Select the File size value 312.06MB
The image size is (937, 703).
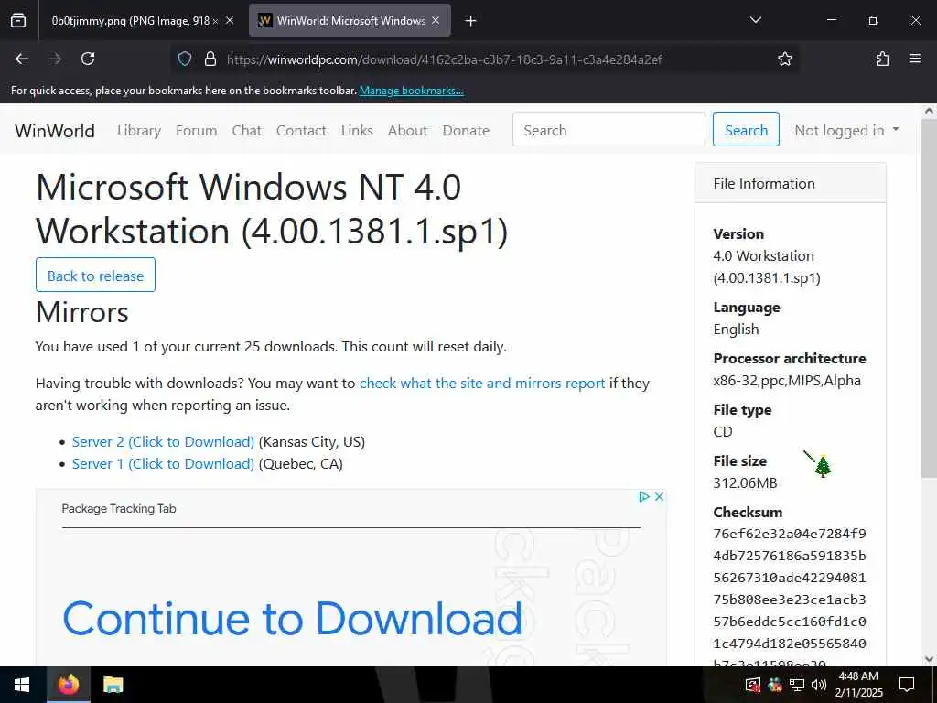click(x=745, y=483)
